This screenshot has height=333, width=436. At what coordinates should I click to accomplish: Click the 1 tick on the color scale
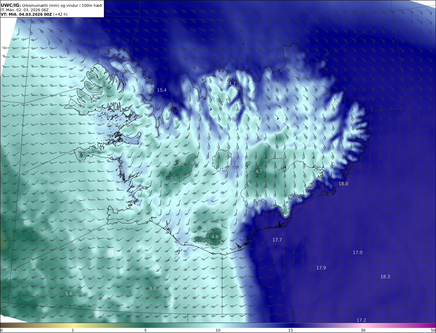[73, 330]
